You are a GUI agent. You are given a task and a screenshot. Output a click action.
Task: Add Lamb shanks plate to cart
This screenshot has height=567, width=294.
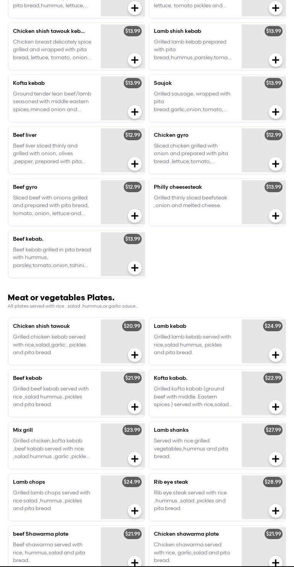276,459
